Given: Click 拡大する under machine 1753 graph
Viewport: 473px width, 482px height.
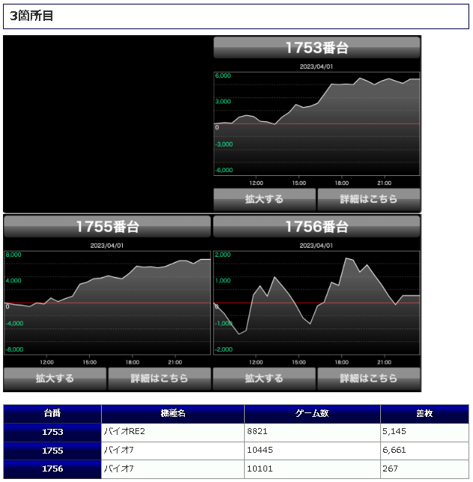Looking at the screenshot, I should pyautogui.click(x=264, y=199).
